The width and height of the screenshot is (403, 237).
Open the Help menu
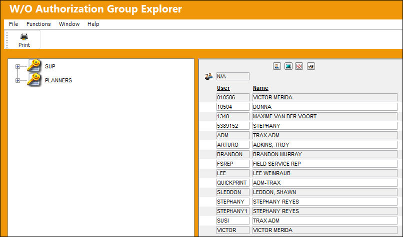point(93,24)
